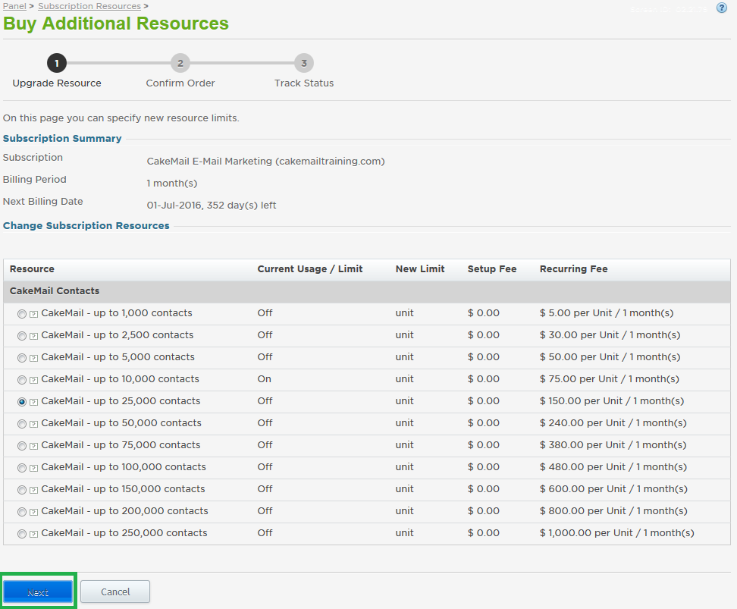This screenshot has height=609, width=737.
Task: Click the Next button
Action: click(38, 592)
